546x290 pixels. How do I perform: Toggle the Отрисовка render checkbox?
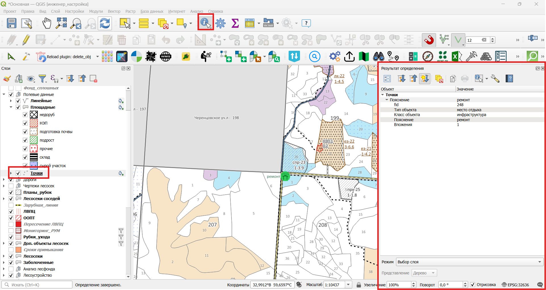coord(473,285)
